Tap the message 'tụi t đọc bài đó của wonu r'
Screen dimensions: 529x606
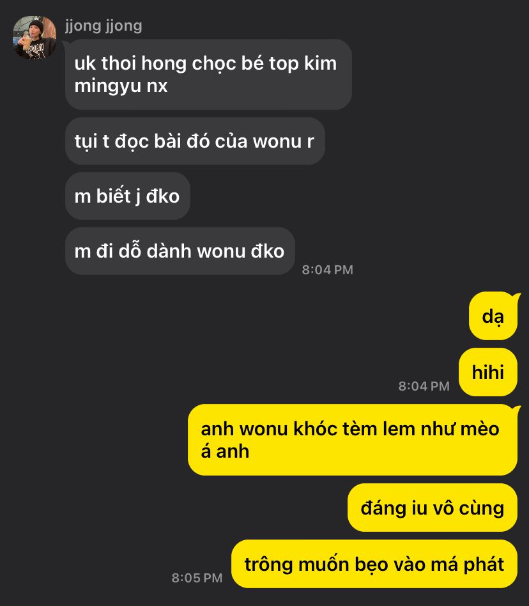195,141
